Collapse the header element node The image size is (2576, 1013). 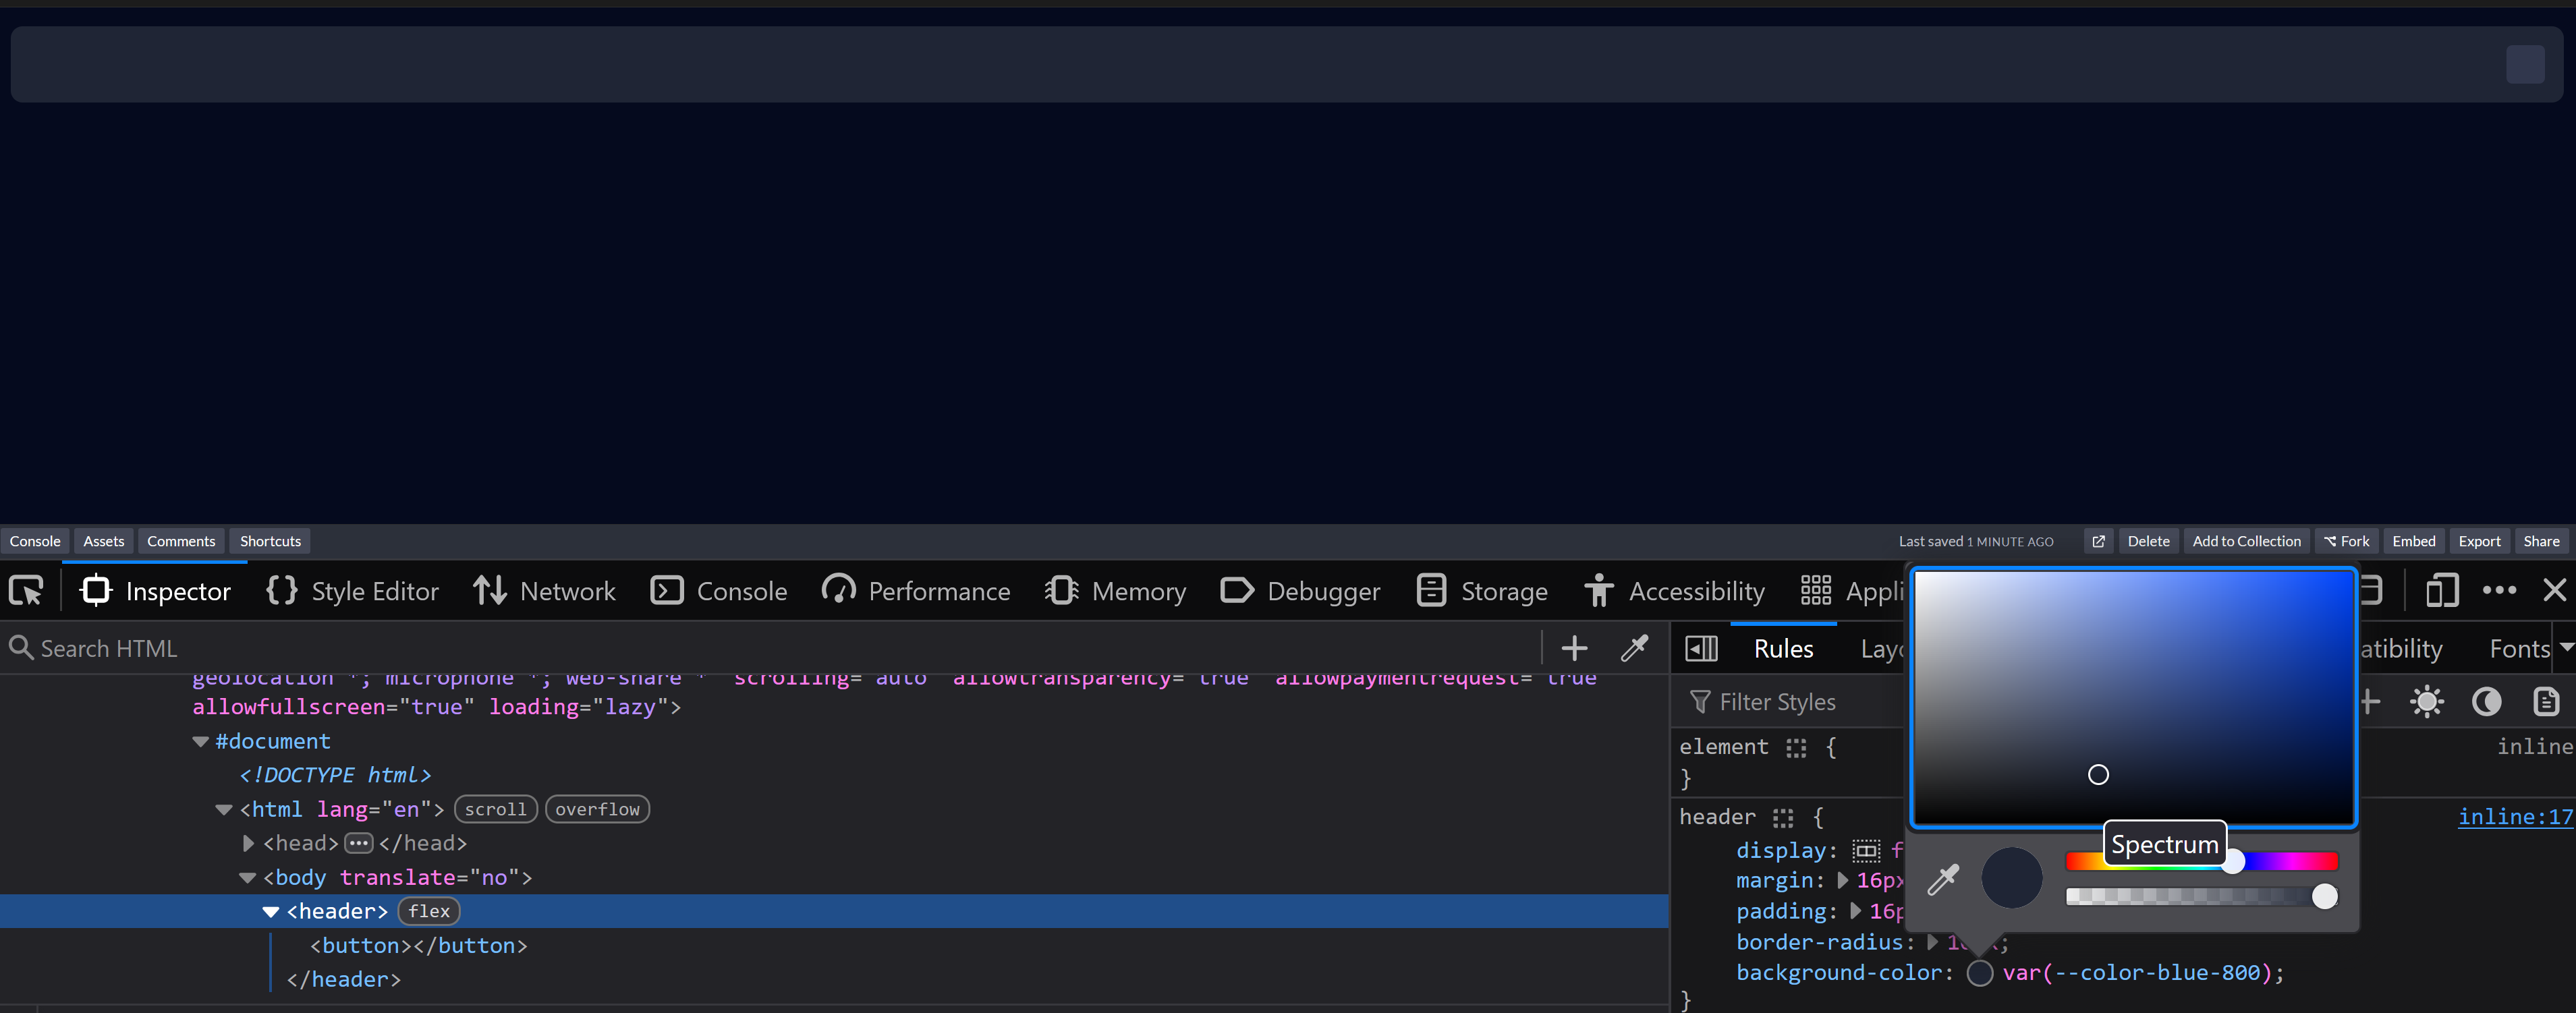coord(270,912)
